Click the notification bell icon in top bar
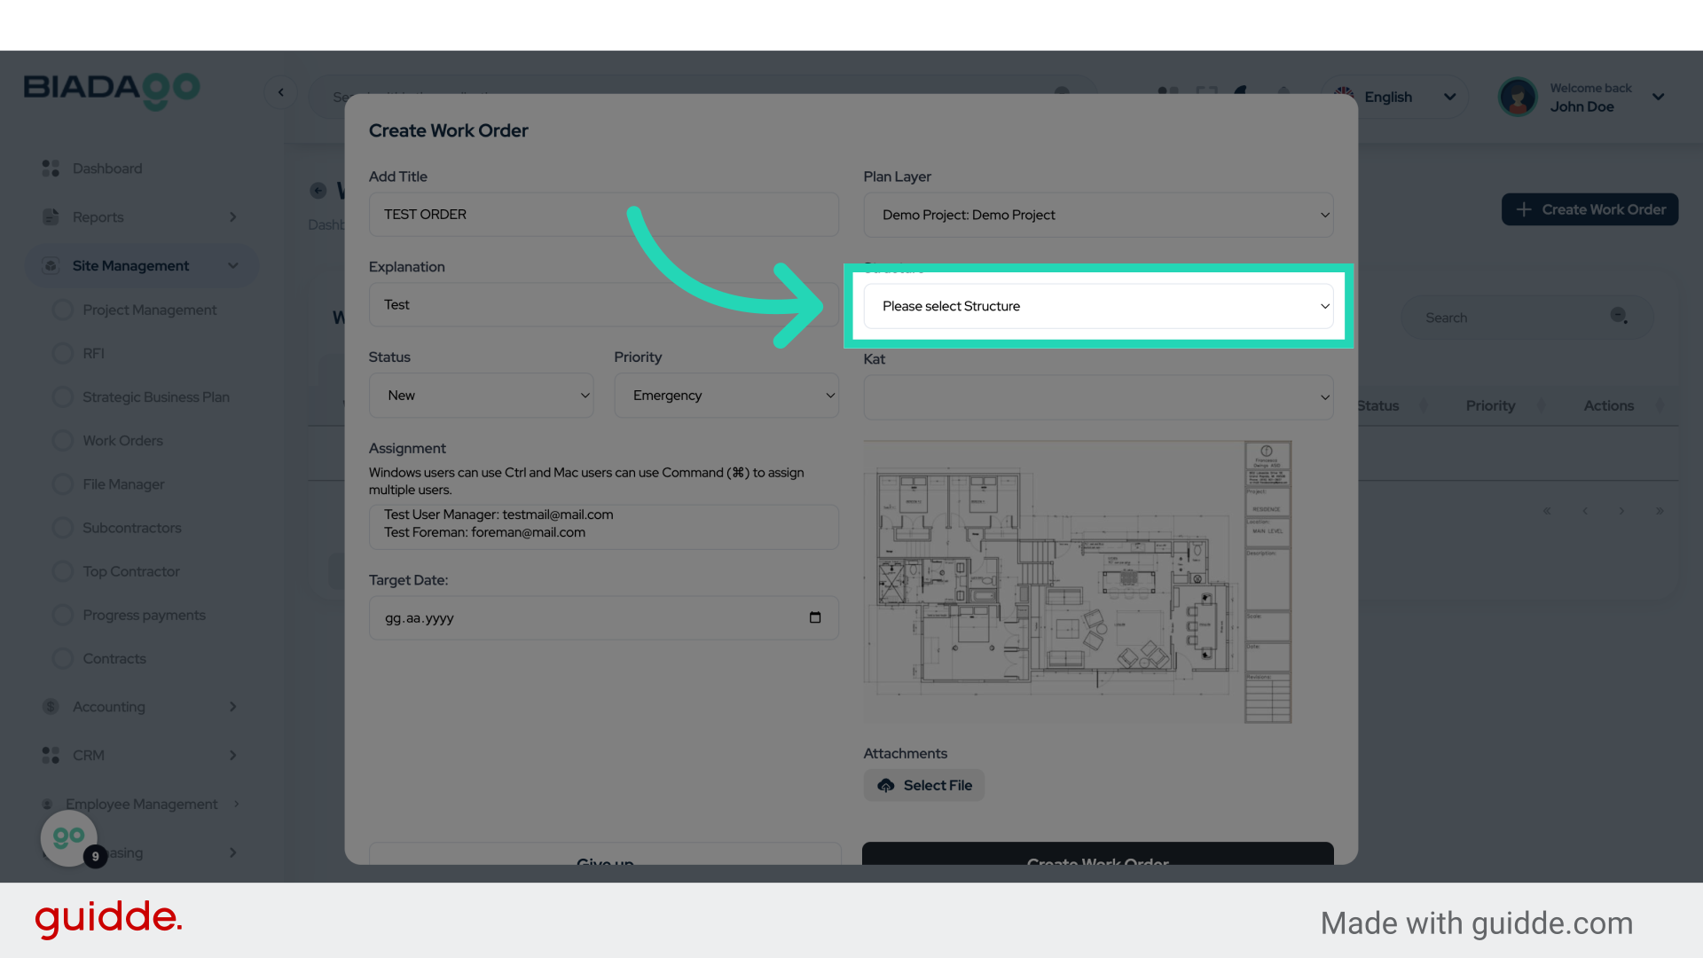1703x958 pixels. [x=1283, y=93]
